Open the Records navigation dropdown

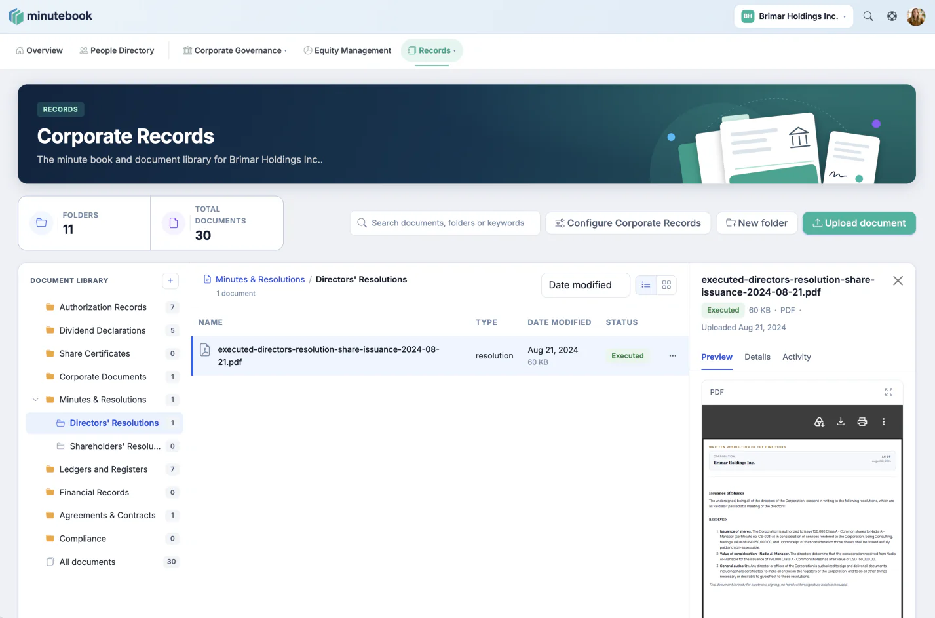coord(432,50)
